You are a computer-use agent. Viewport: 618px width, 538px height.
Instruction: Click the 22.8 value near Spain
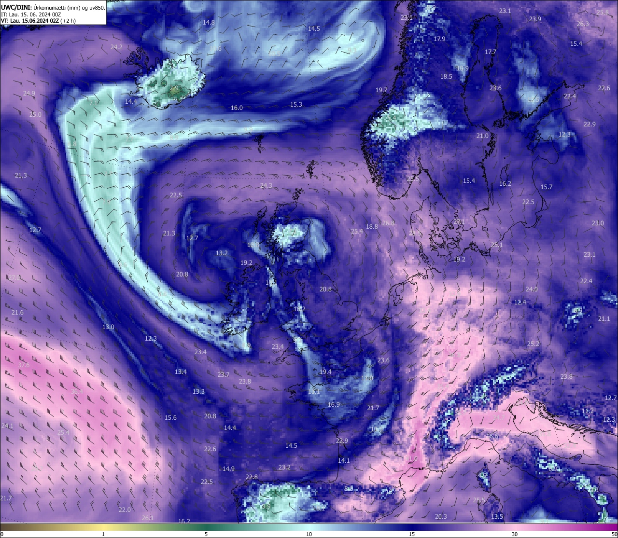(x=252, y=477)
